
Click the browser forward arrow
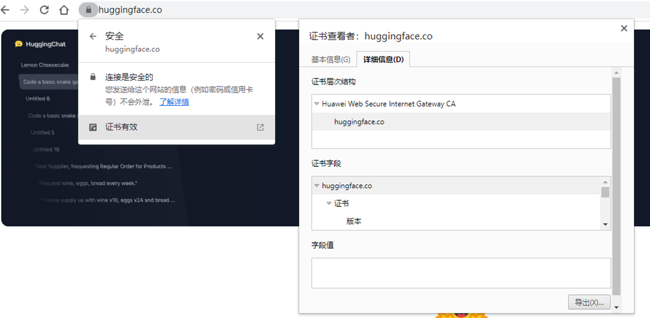tap(25, 10)
